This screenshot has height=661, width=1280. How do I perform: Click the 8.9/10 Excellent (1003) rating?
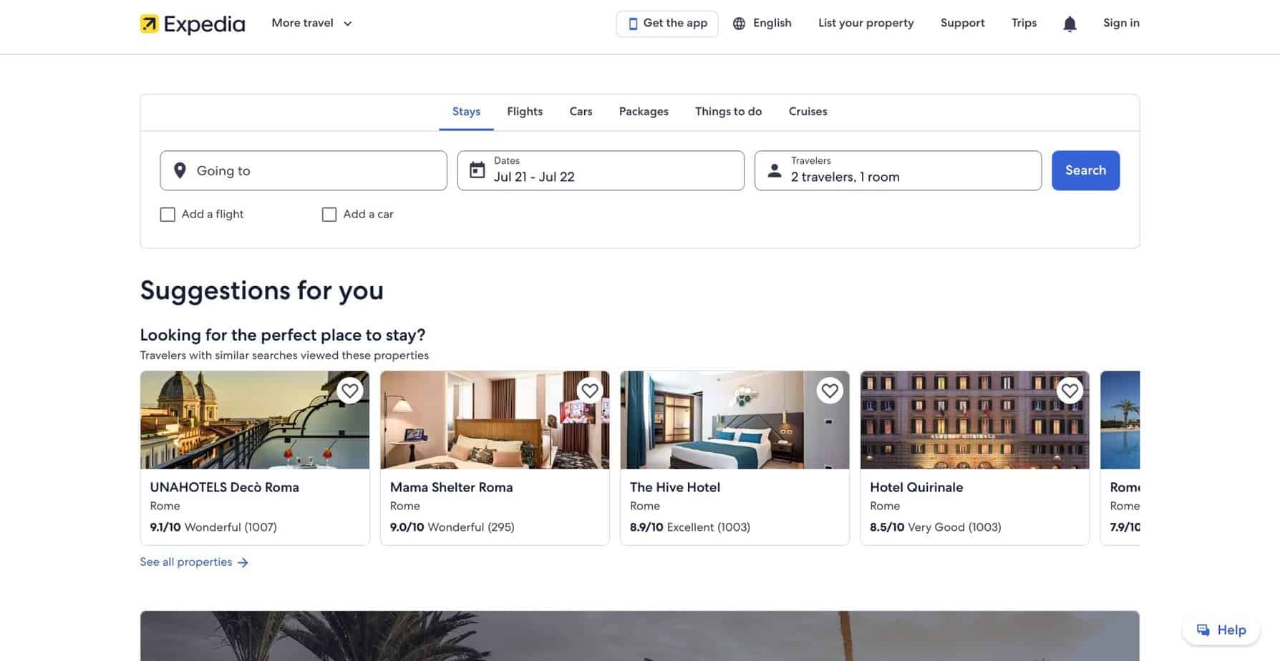pos(690,527)
